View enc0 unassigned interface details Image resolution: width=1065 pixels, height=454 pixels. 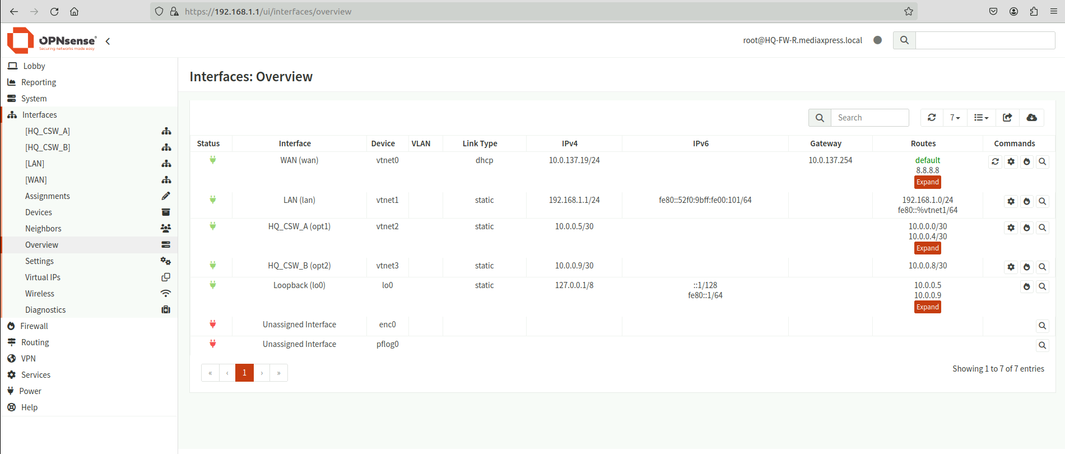(x=1042, y=326)
